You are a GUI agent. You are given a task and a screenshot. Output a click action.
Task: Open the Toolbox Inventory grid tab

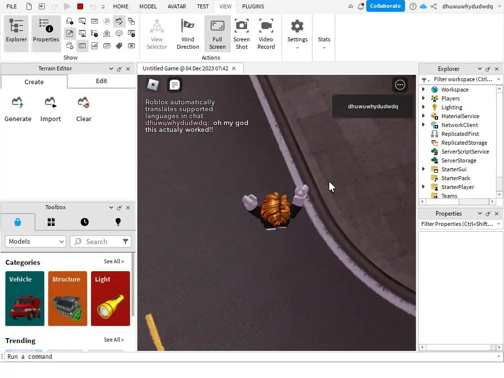click(x=51, y=222)
